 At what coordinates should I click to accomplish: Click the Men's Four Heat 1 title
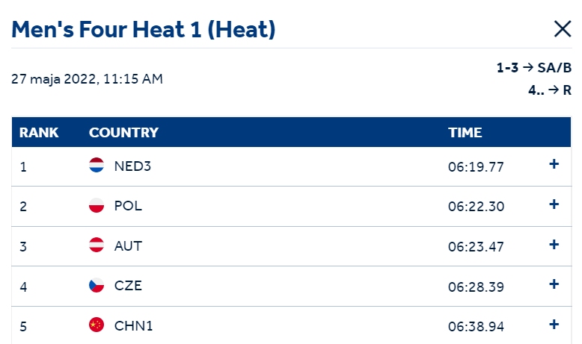144,30
